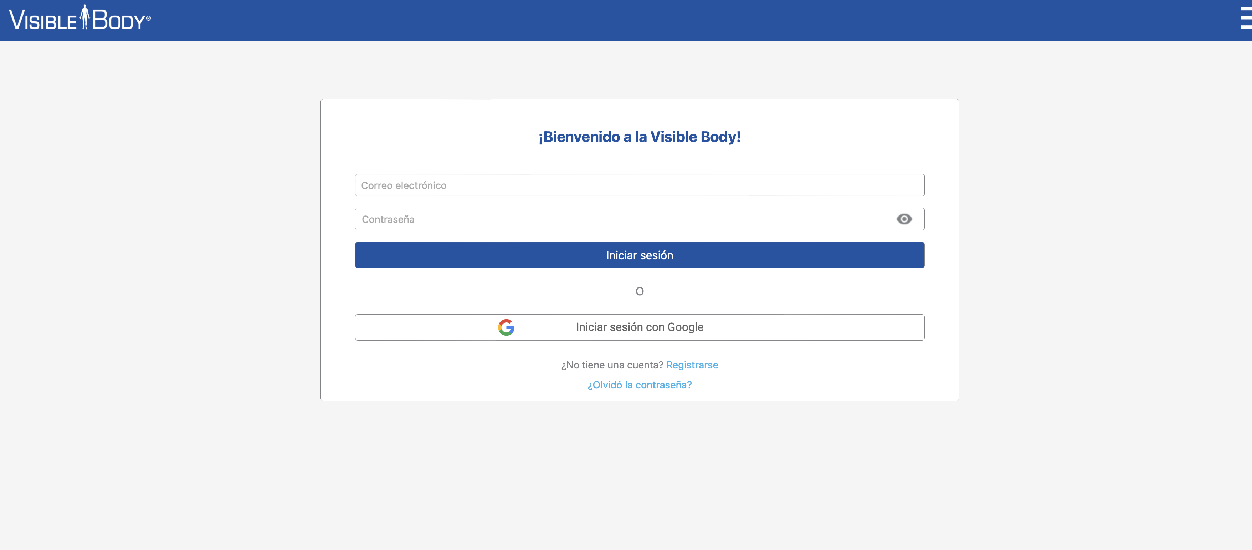The width and height of the screenshot is (1252, 550).
Task: Click the ¿No tiene una cuenta? text
Action: (612, 365)
